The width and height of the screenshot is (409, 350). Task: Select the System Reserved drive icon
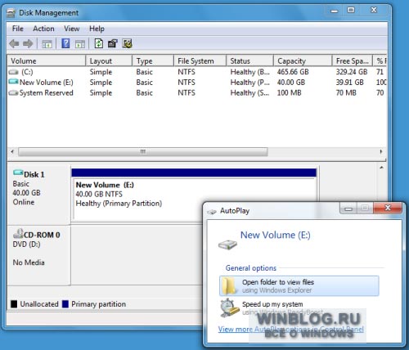point(13,93)
